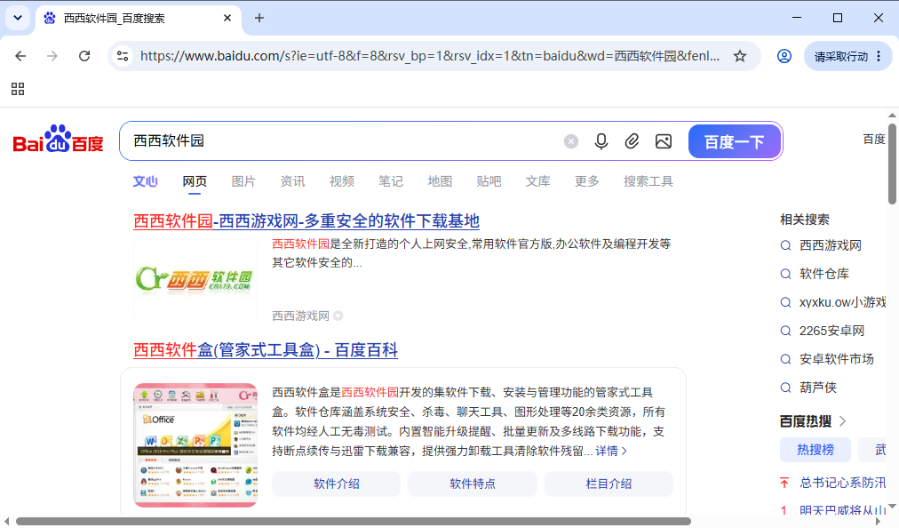Bookmark this page with the star icon
The image size is (899, 528).
pyautogui.click(x=740, y=56)
